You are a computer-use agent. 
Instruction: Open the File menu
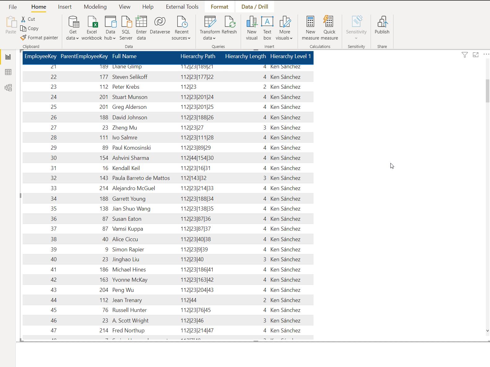tap(13, 7)
